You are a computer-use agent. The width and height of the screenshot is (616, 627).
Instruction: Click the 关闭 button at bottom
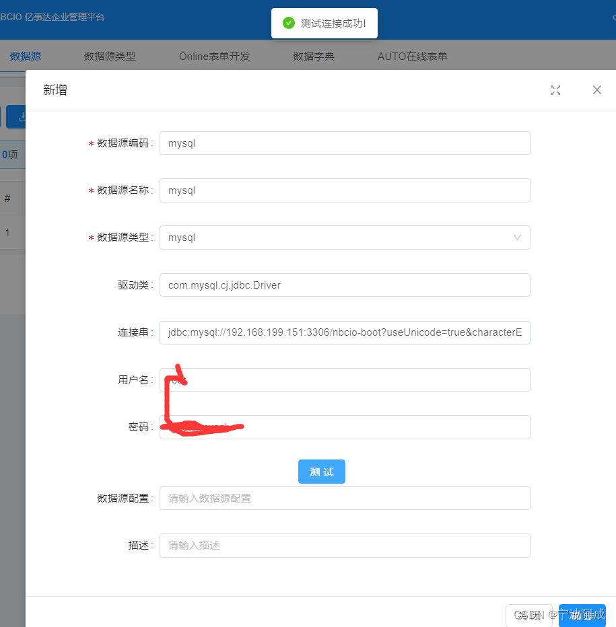[x=529, y=616]
